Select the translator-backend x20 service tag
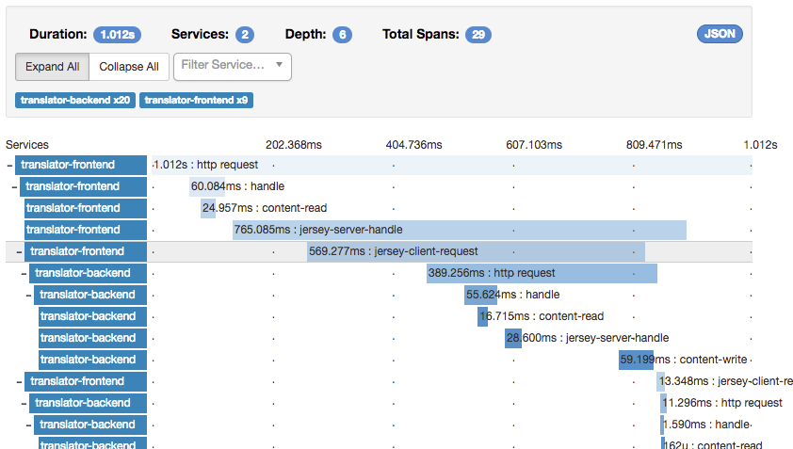Viewport: 793px width, 449px height. tap(75, 100)
